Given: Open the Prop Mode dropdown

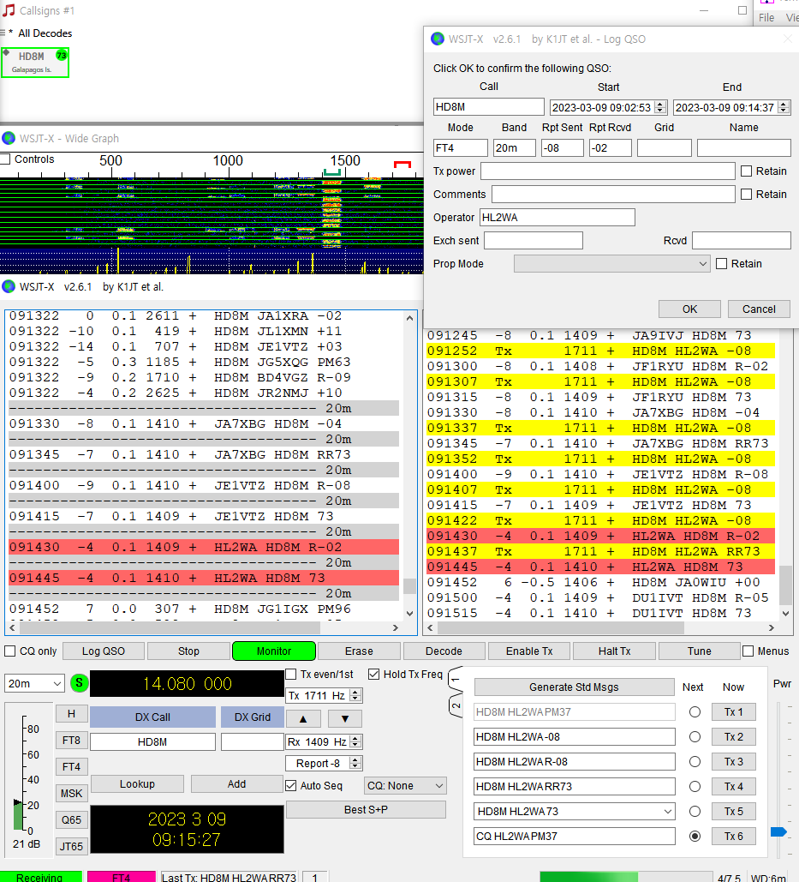Looking at the screenshot, I should 611,264.
